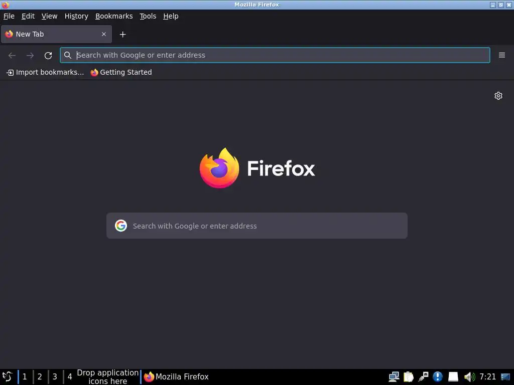Screen dimensions: 514x385
Task: Open the Help menu
Action: (x=171, y=16)
